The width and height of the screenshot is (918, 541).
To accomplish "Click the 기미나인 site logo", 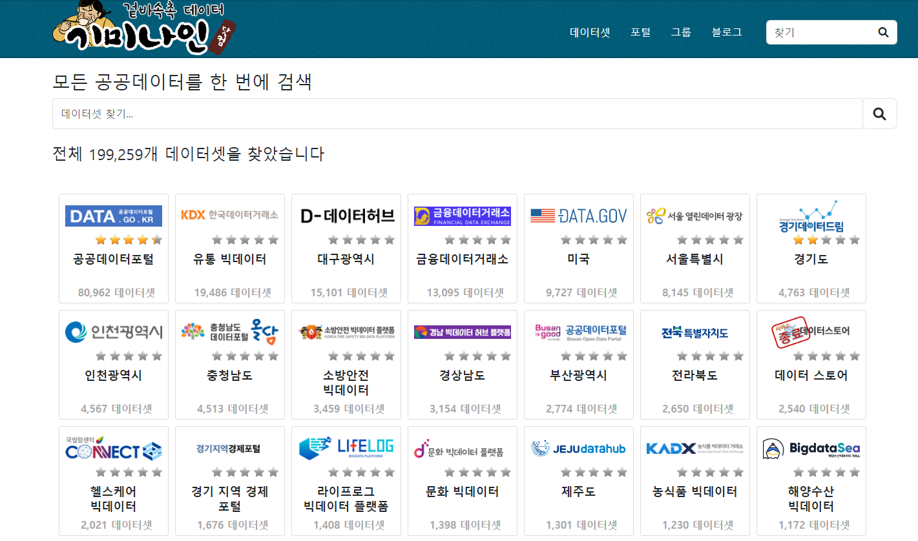I will click(x=145, y=28).
